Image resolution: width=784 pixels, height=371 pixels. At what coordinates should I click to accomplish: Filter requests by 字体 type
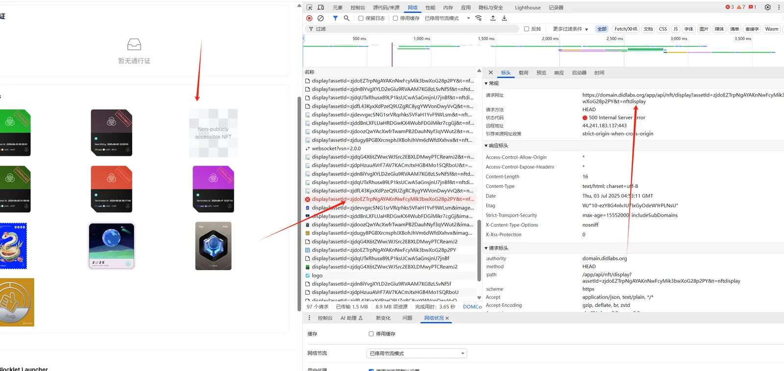(x=688, y=29)
